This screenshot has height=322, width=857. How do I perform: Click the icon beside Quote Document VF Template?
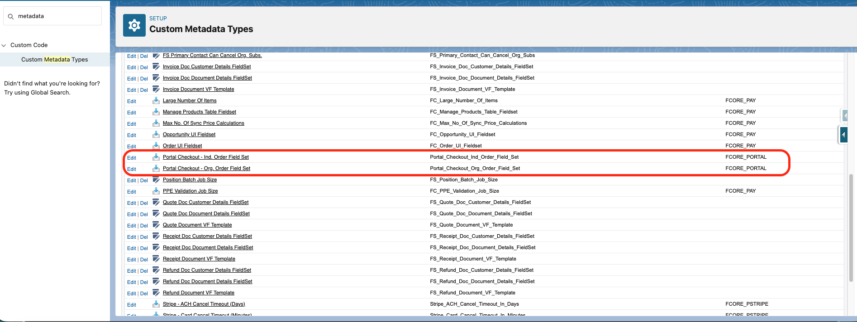point(156,225)
